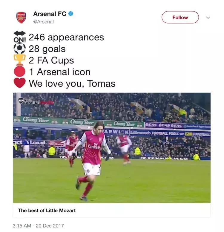
Task: Open the tweet options chevron menu
Action: pyautogui.click(x=208, y=18)
